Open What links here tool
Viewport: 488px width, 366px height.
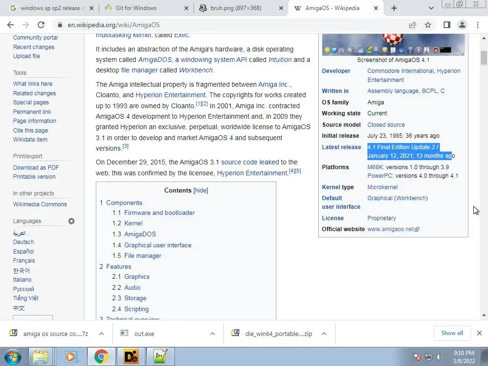point(33,84)
